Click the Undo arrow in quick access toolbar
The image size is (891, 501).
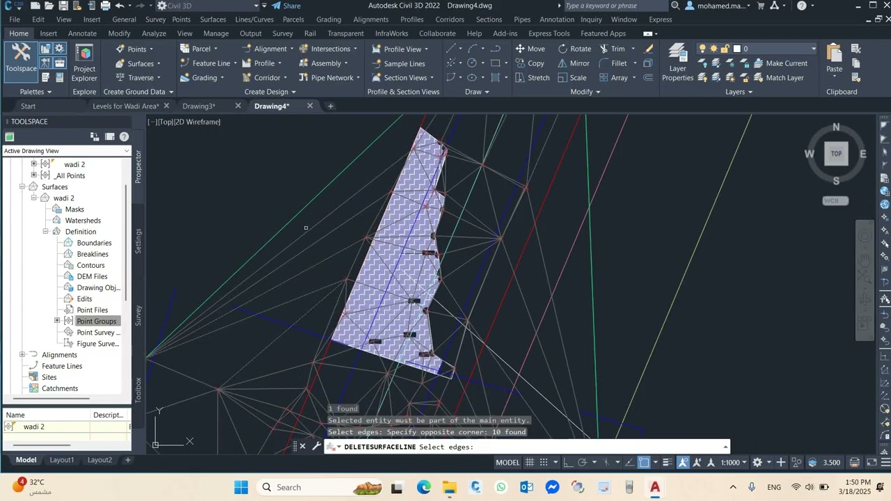(x=119, y=6)
